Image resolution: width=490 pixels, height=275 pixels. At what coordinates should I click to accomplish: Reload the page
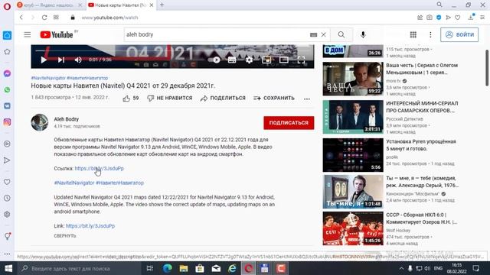click(44, 18)
